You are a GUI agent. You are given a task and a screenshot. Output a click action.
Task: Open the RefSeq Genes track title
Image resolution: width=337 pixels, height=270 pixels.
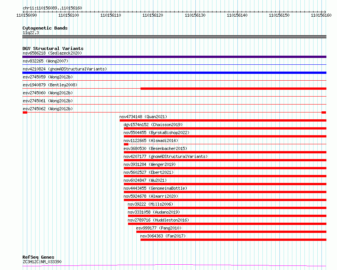click(x=38, y=257)
